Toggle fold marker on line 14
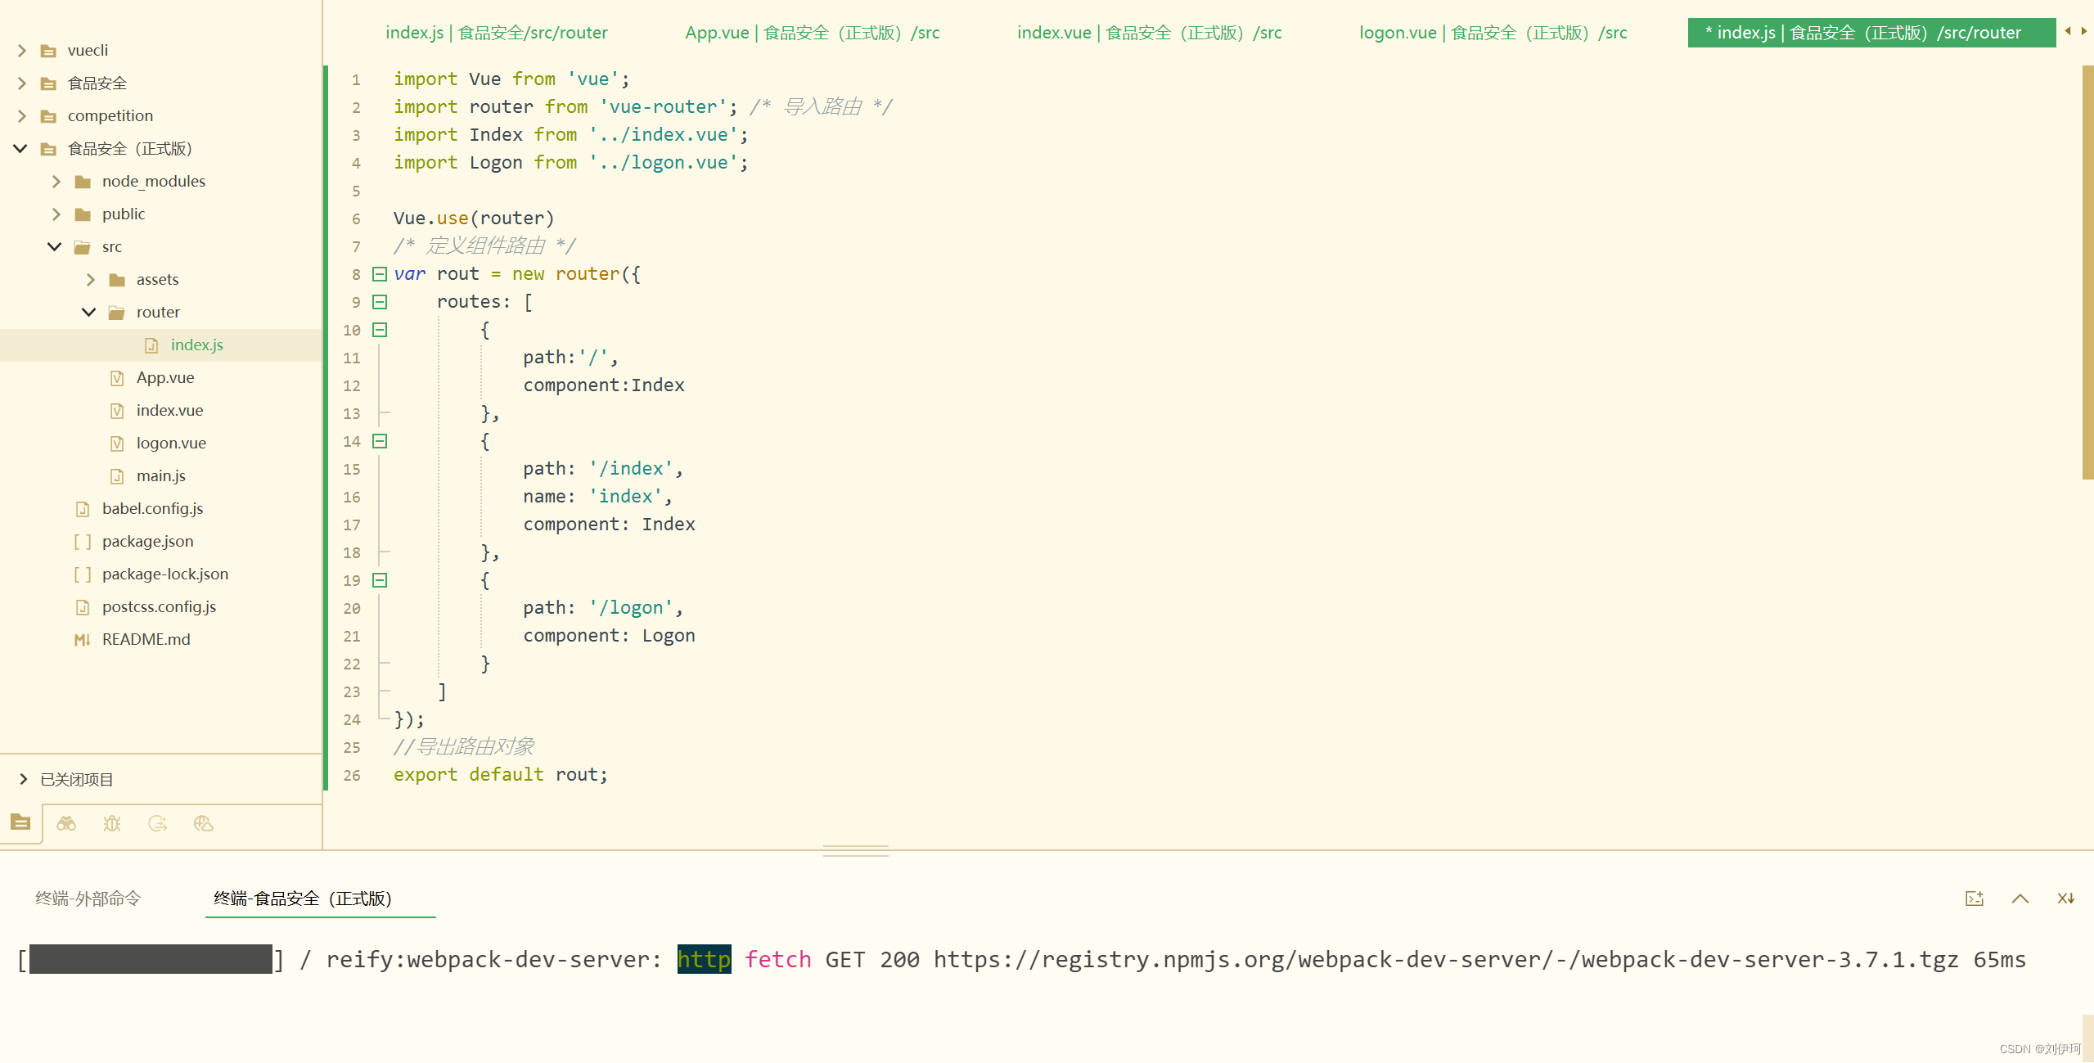 [x=380, y=441]
